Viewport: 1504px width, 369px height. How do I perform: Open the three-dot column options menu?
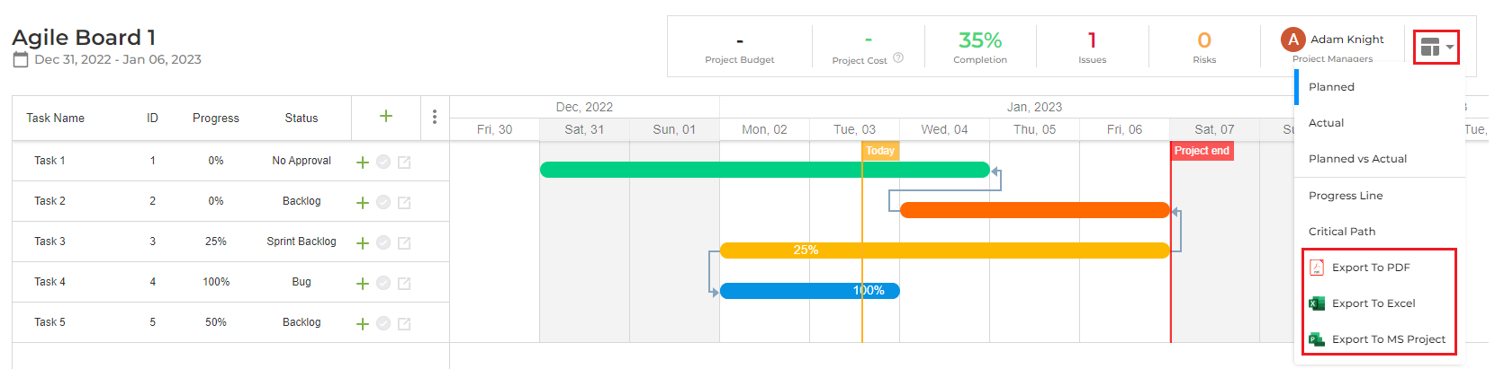pyautogui.click(x=435, y=117)
